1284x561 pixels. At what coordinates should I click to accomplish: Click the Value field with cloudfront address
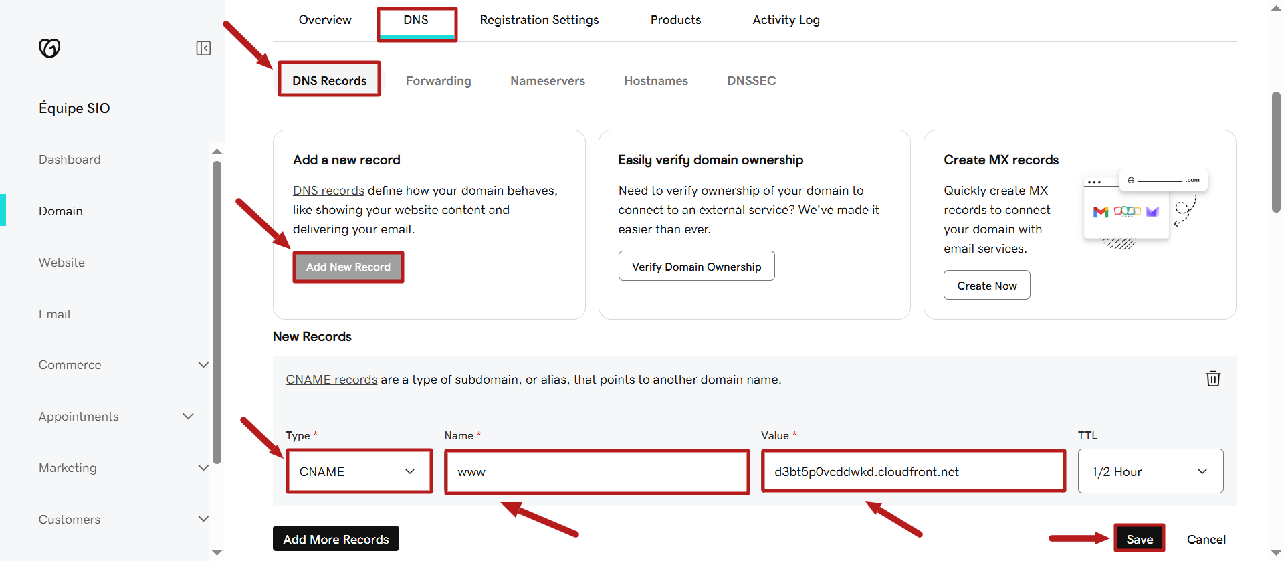pyautogui.click(x=914, y=471)
